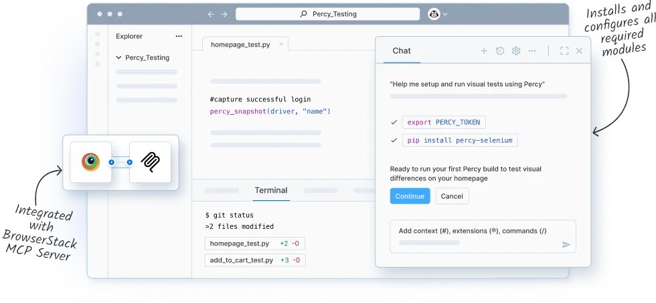Click the $ git status terminal line

[x=229, y=216]
